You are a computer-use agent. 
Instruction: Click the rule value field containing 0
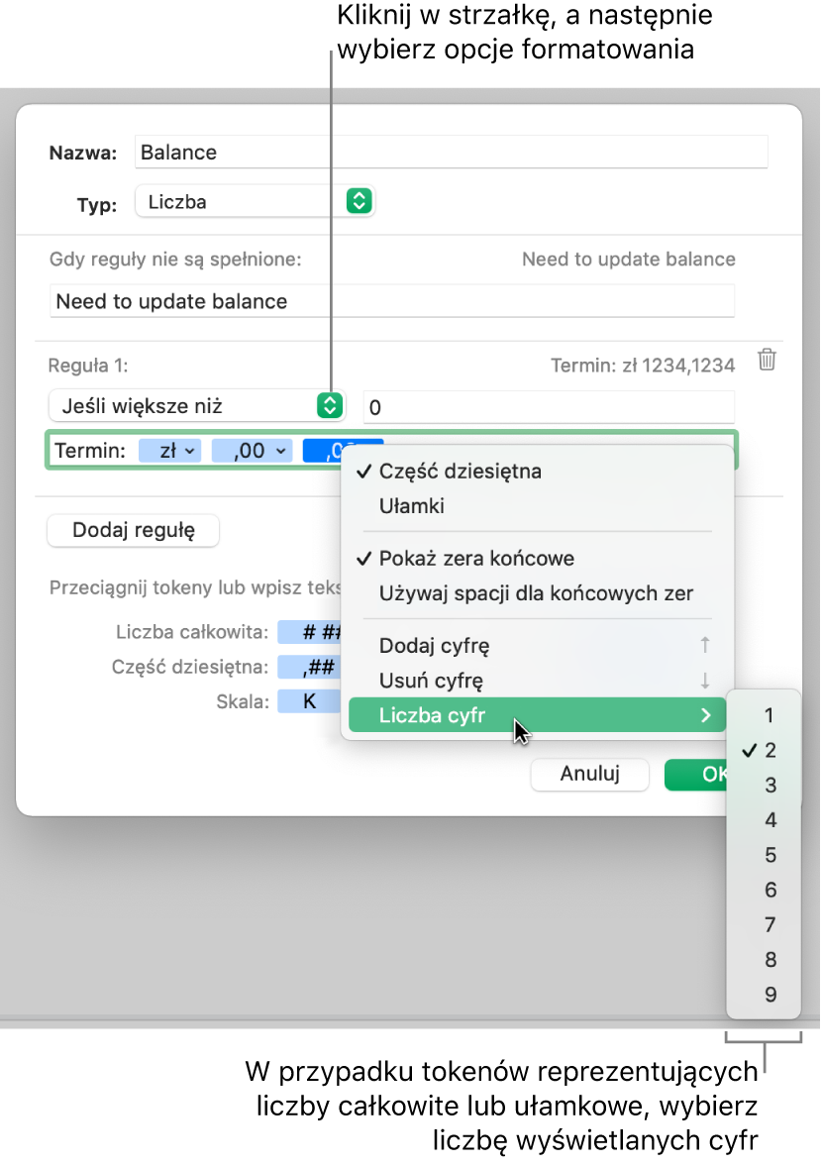pyautogui.click(x=549, y=407)
